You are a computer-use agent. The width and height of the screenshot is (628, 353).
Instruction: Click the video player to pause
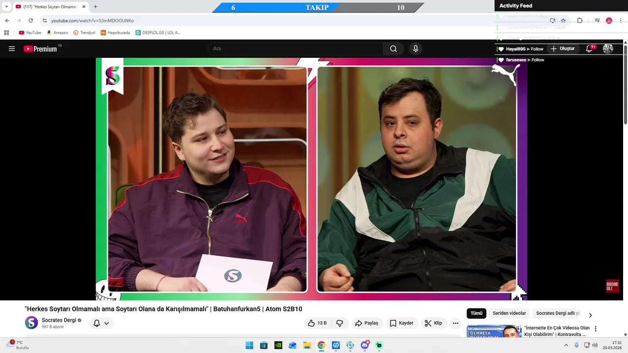click(x=311, y=179)
